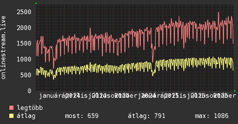Click the highest pink peak near 2500
Viewport: 238px width, 124px height.
218,13
